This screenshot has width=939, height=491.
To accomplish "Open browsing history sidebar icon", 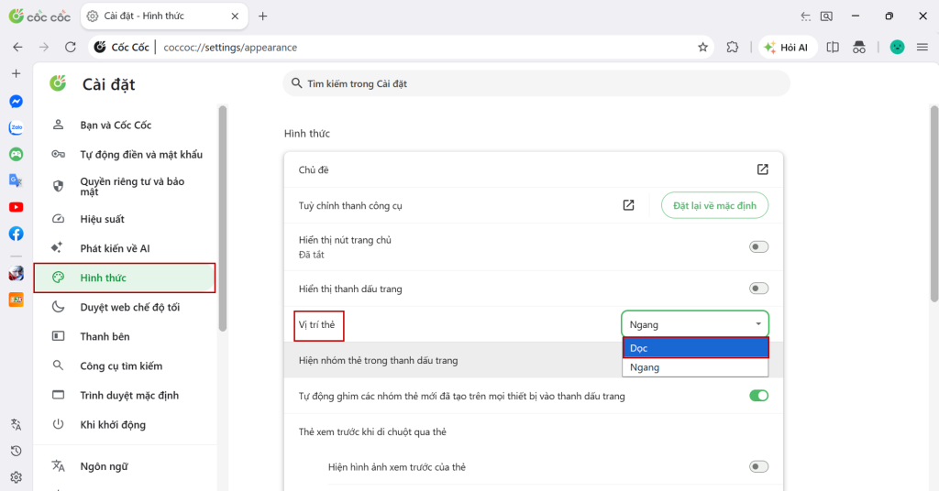I will 17,451.
